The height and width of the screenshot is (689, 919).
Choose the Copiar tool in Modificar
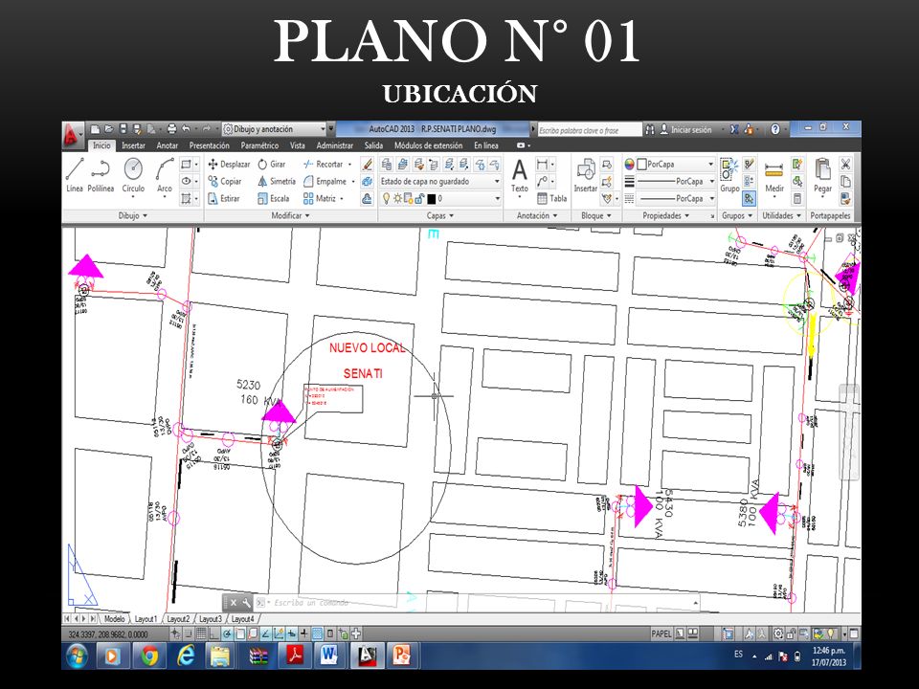tap(225, 182)
